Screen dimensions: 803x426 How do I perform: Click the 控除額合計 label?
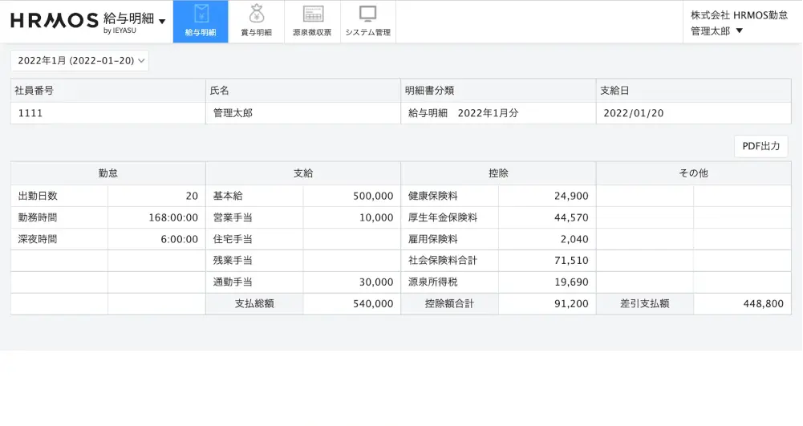click(x=450, y=303)
